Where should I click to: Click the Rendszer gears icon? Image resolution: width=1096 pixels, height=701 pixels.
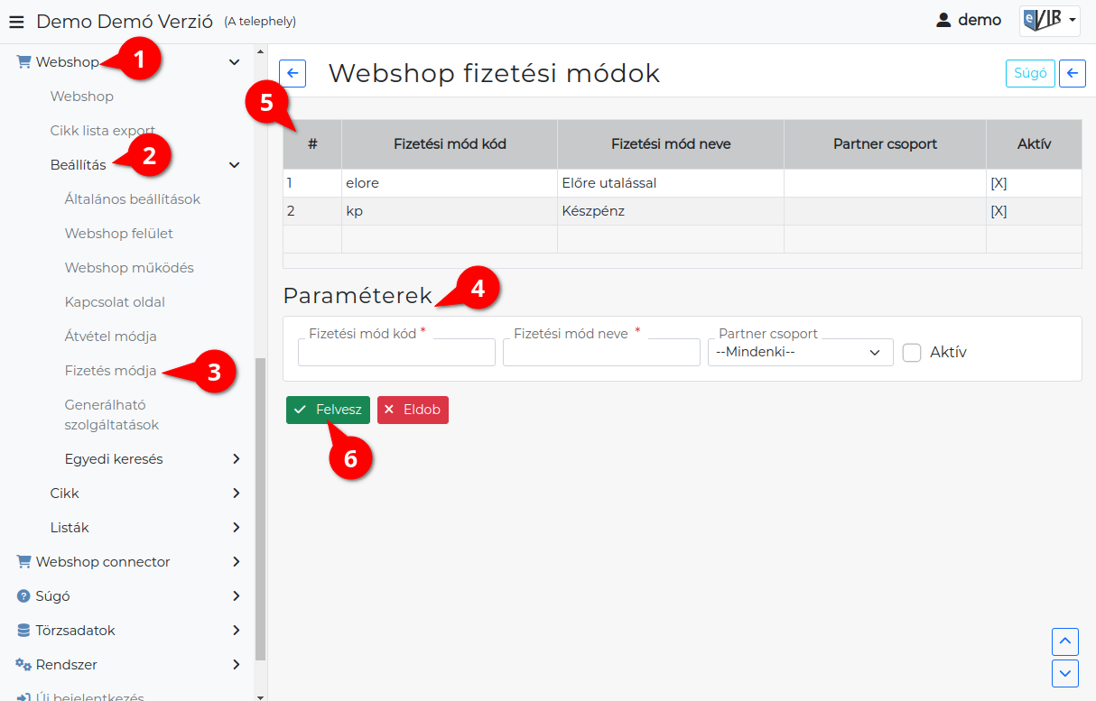(x=23, y=665)
